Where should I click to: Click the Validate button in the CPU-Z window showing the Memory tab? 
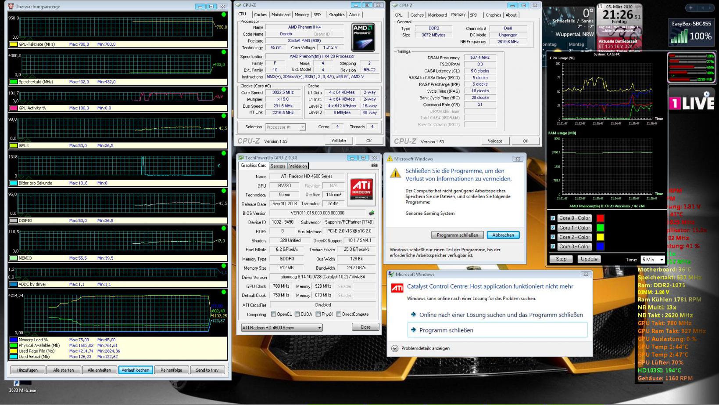tap(495, 141)
